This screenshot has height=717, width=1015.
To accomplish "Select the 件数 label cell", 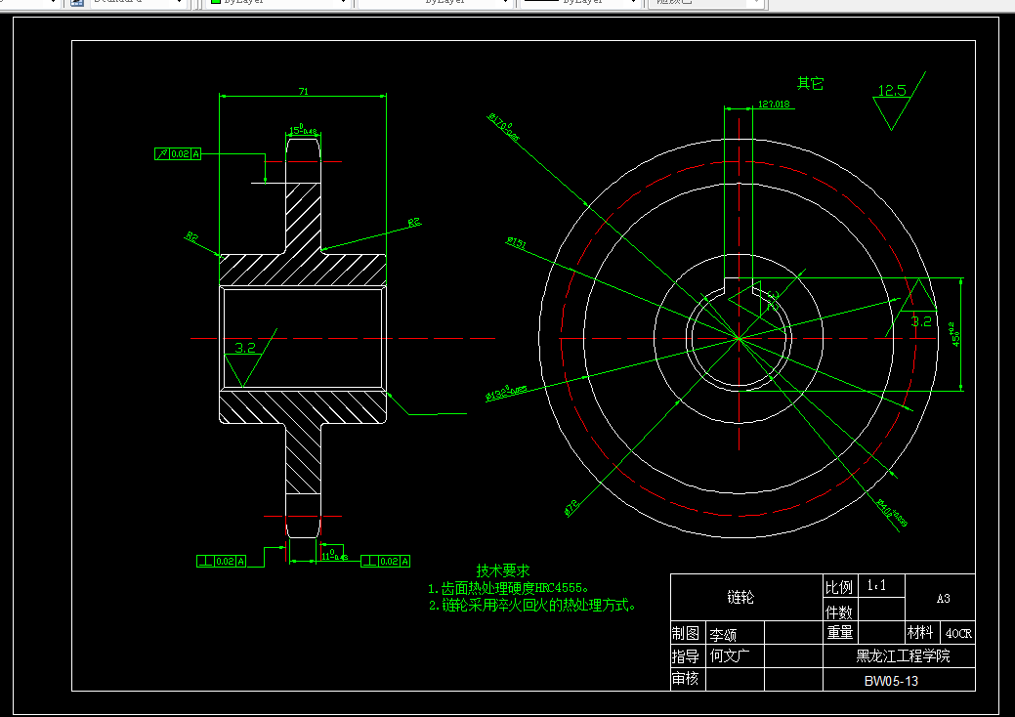I will click(x=839, y=612).
